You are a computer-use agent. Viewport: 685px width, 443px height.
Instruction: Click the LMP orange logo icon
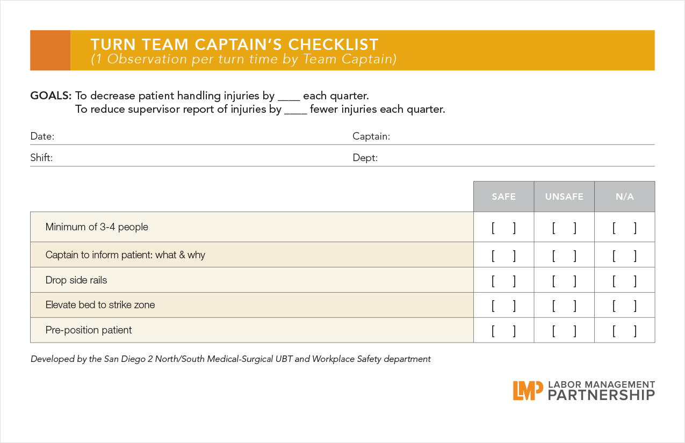pyautogui.click(x=528, y=390)
